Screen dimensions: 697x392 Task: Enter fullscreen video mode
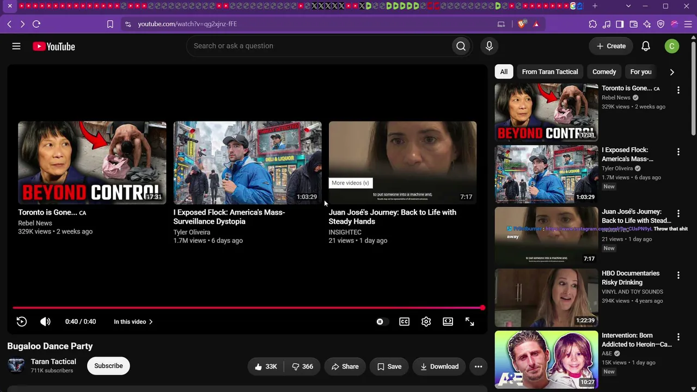(469, 322)
